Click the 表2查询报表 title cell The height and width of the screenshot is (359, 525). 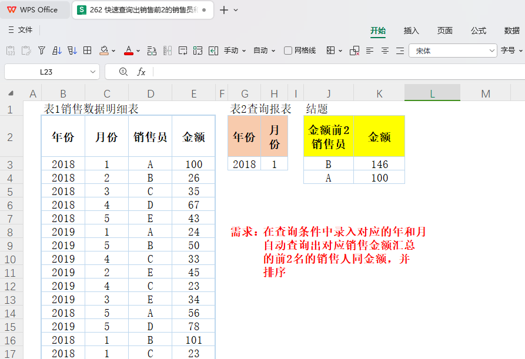coord(260,109)
